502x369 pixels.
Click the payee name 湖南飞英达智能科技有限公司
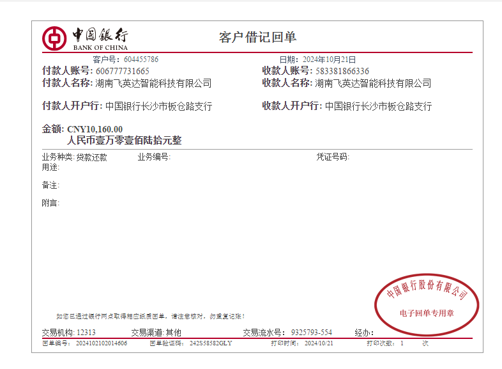tap(373, 83)
